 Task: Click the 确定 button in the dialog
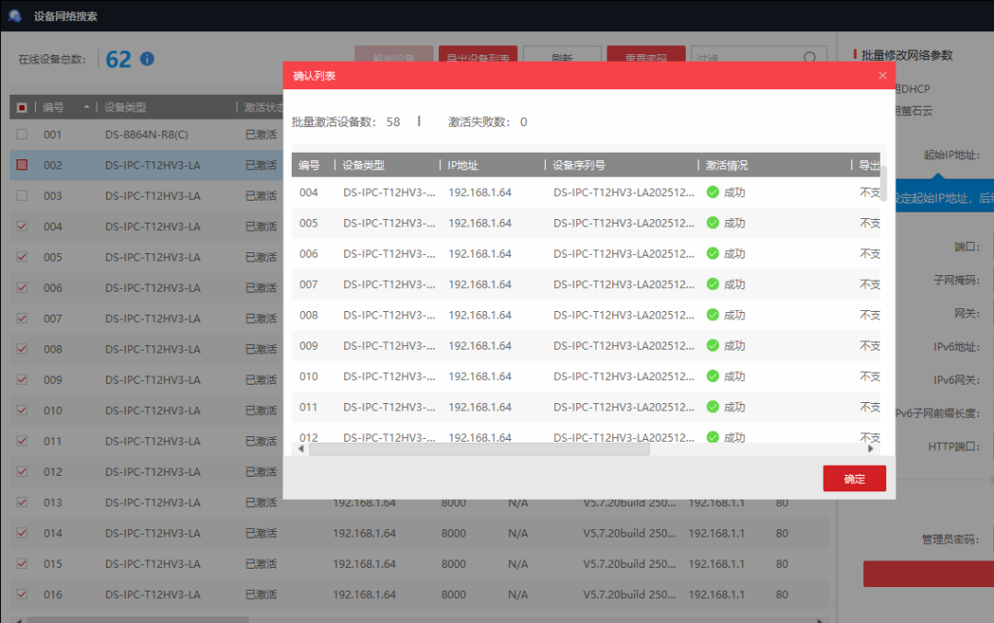[854, 479]
